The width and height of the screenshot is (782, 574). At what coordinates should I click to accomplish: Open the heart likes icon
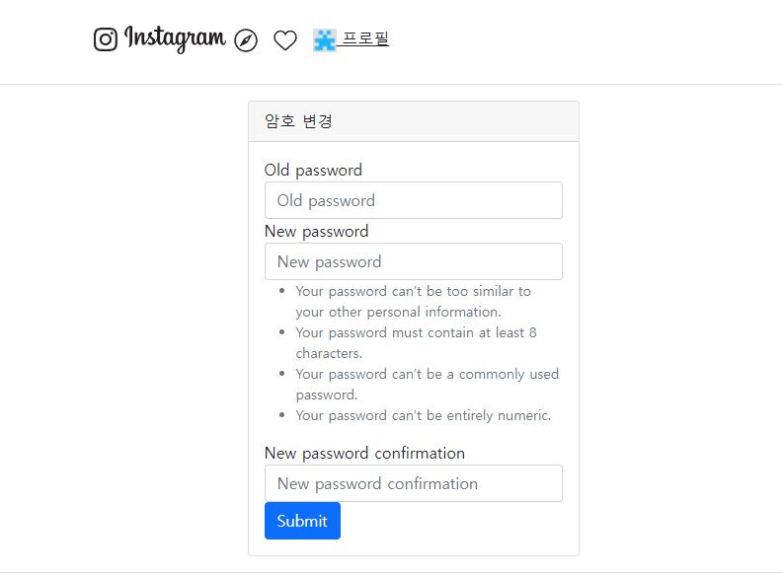coord(285,40)
